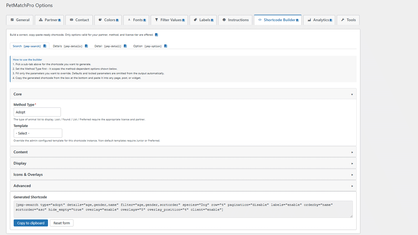418x235 pixels.
Task: Open the help icon beside Filter Values tab
Action: (184, 20)
